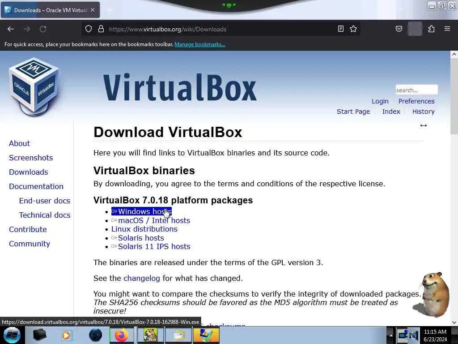Viewport: 458px width, 344px height.
Task: Open the black box taskbar icon
Action: (39, 335)
